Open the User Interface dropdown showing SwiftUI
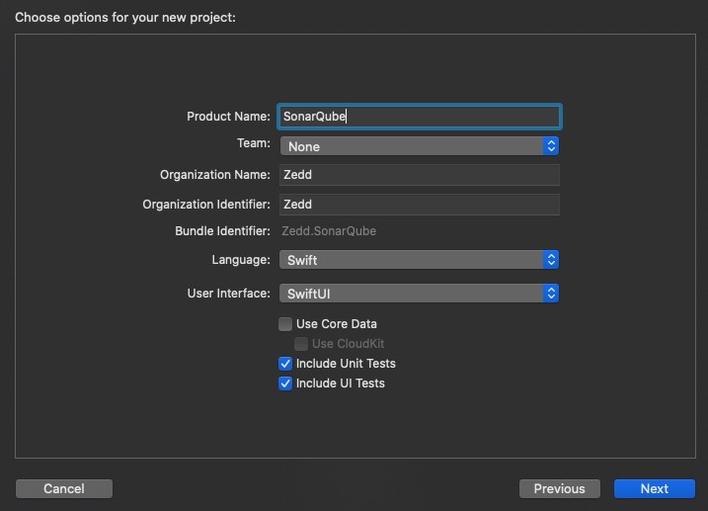708x511 pixels. pyautogui.click(x=420, y=294)
